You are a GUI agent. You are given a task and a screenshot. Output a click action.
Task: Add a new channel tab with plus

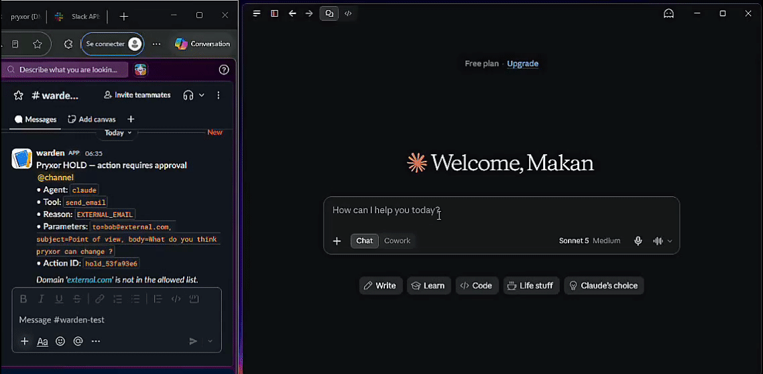coord(131,120)
